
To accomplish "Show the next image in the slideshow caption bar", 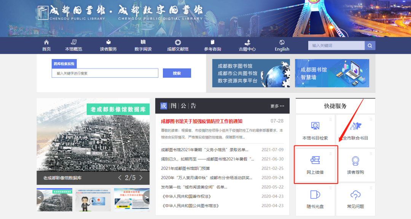I will pyautogui.click(x=141, y=177).
